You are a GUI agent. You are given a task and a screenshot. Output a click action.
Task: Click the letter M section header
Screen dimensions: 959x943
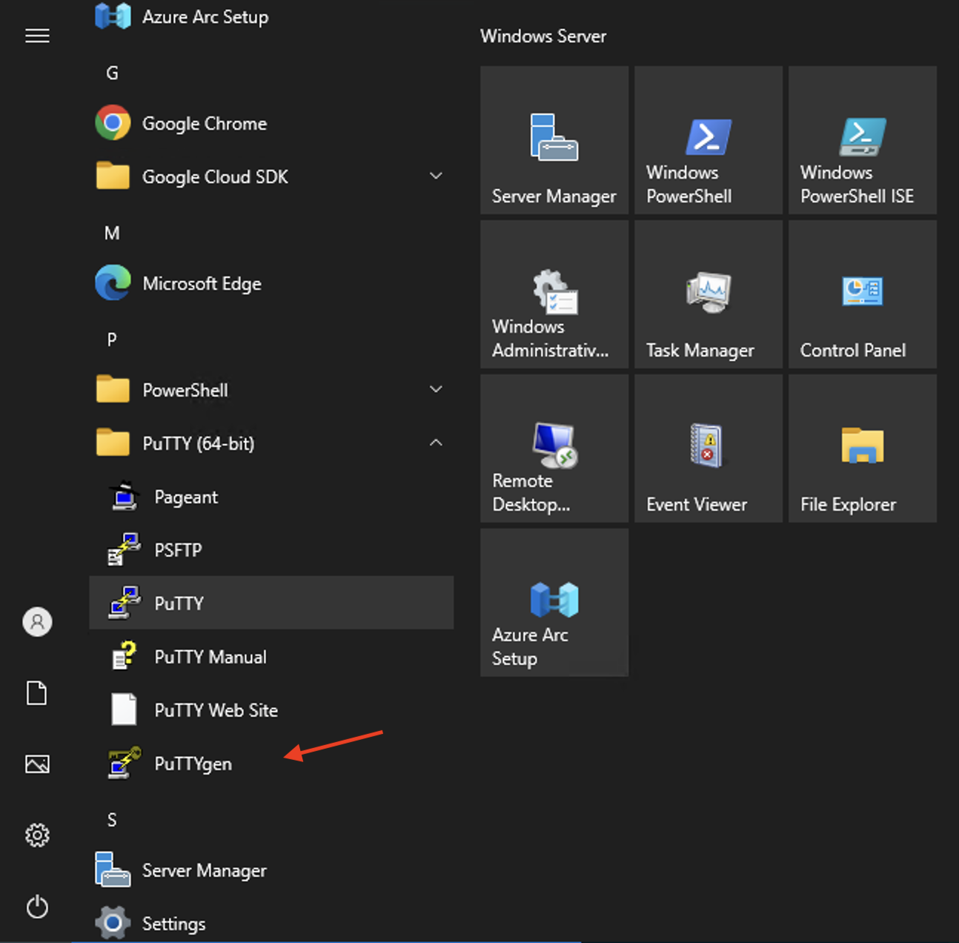tap(112, 233)
